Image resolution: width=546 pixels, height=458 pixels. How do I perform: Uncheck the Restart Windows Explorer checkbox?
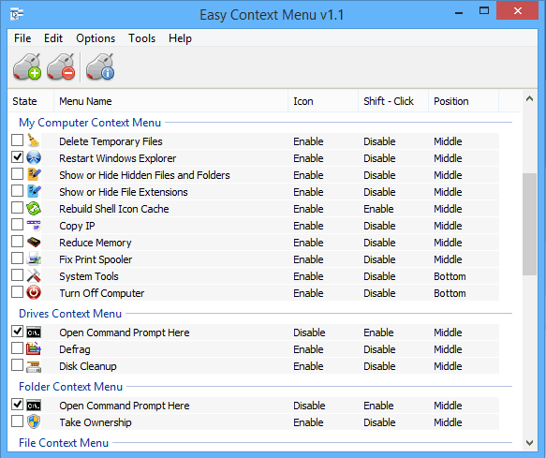click(17, 157)
